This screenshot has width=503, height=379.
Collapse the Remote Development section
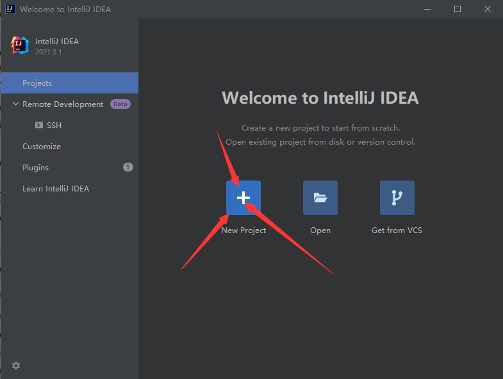coord(15,104)
